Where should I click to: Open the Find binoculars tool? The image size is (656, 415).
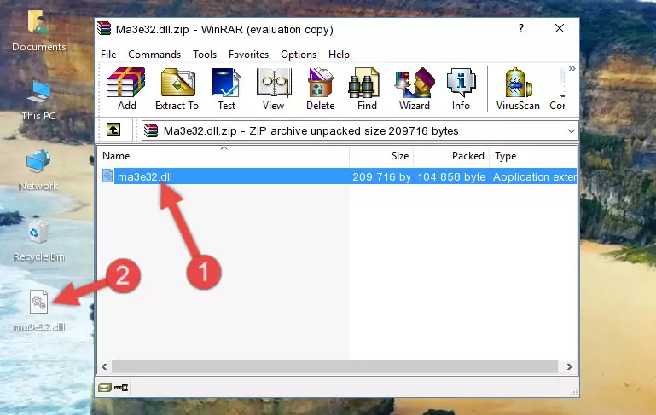tap(367, 89)
